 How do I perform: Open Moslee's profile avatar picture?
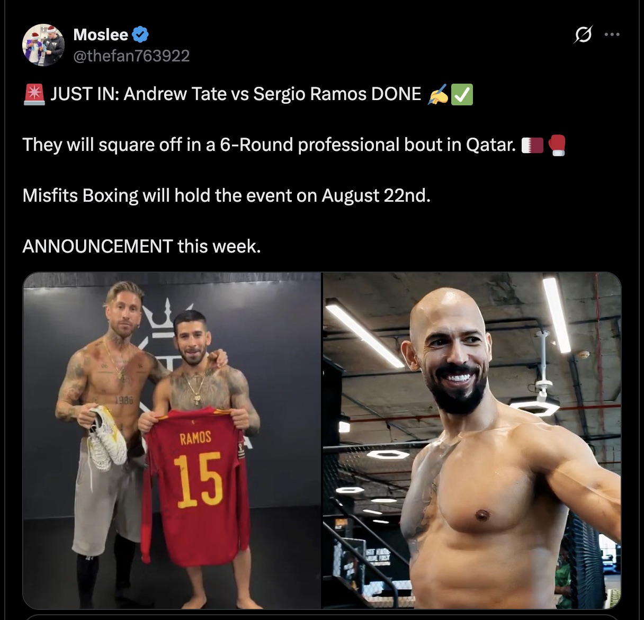tap(43, 45)
